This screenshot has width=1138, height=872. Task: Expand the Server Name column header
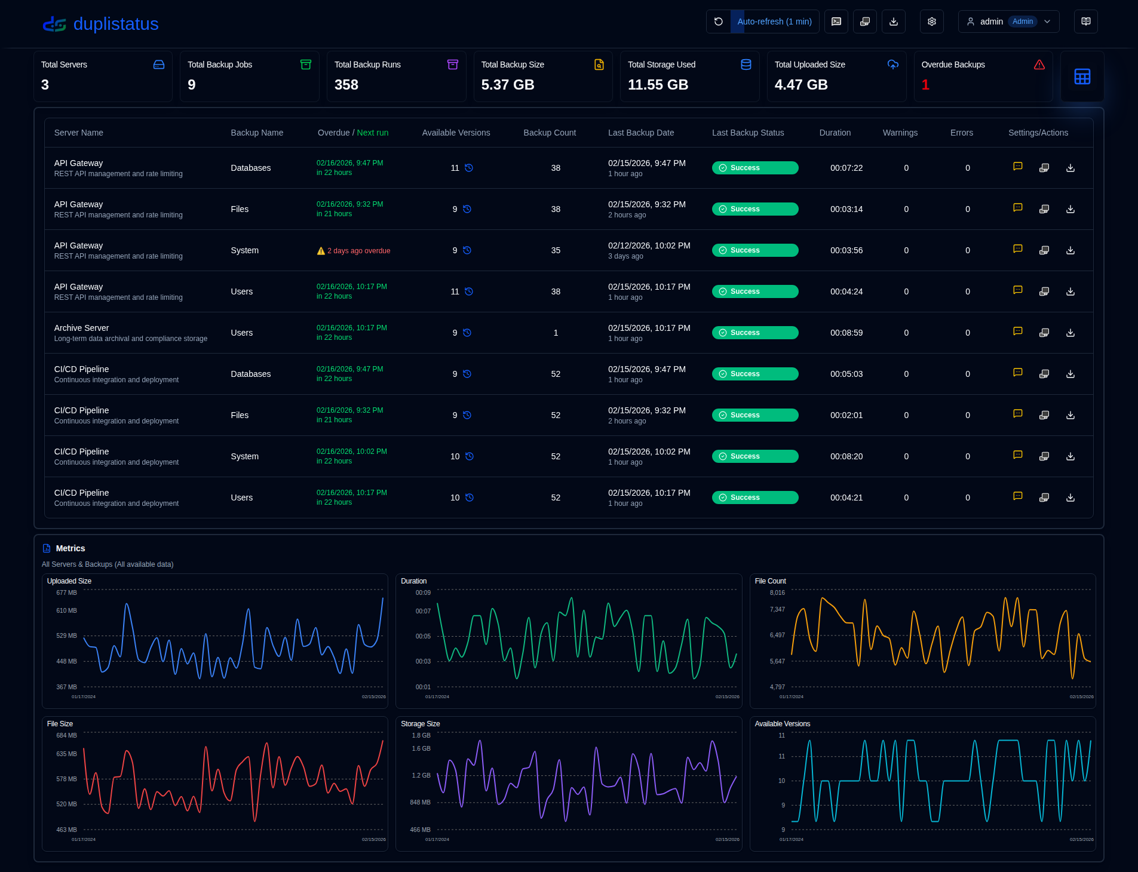[x=78, y=133]
